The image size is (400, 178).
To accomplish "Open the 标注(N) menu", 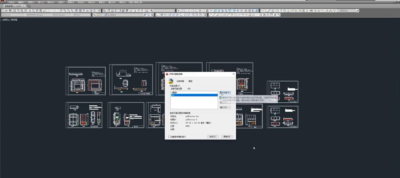I will (81, 2).
